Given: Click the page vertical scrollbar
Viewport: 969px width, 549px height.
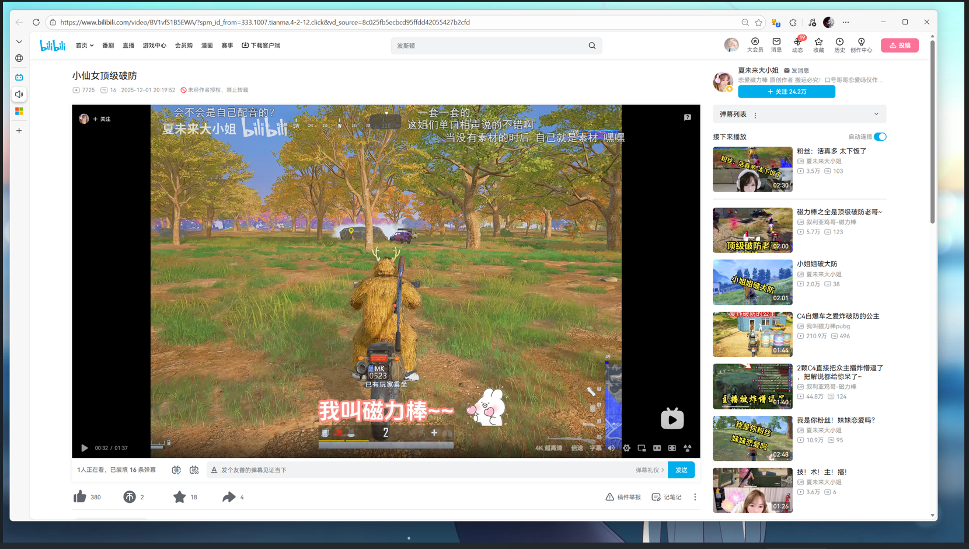Looking at the screenshot, I should coord(932,131).
